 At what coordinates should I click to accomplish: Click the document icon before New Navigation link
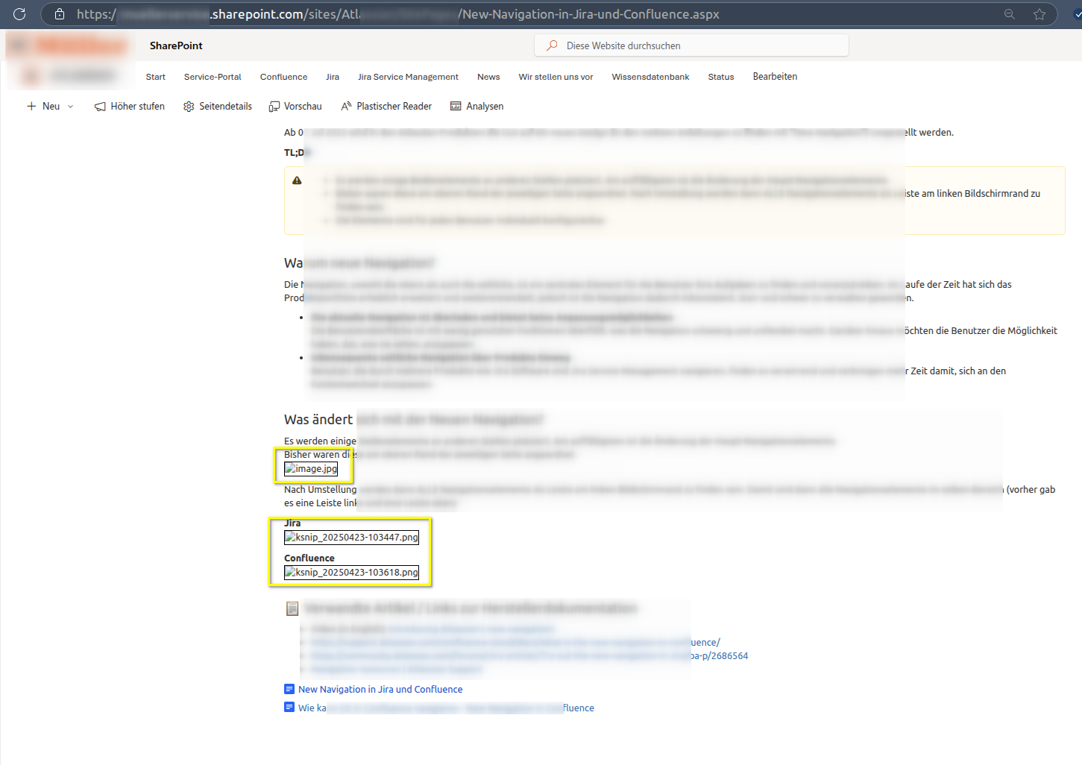pyautogui.click(x=289, y=689)
